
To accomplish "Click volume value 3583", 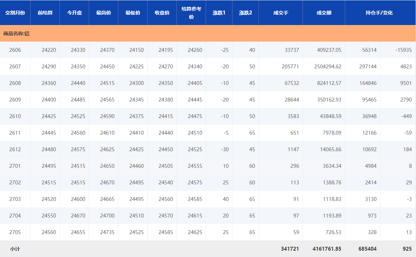I will pyautogui.click(x=293, y=116).
